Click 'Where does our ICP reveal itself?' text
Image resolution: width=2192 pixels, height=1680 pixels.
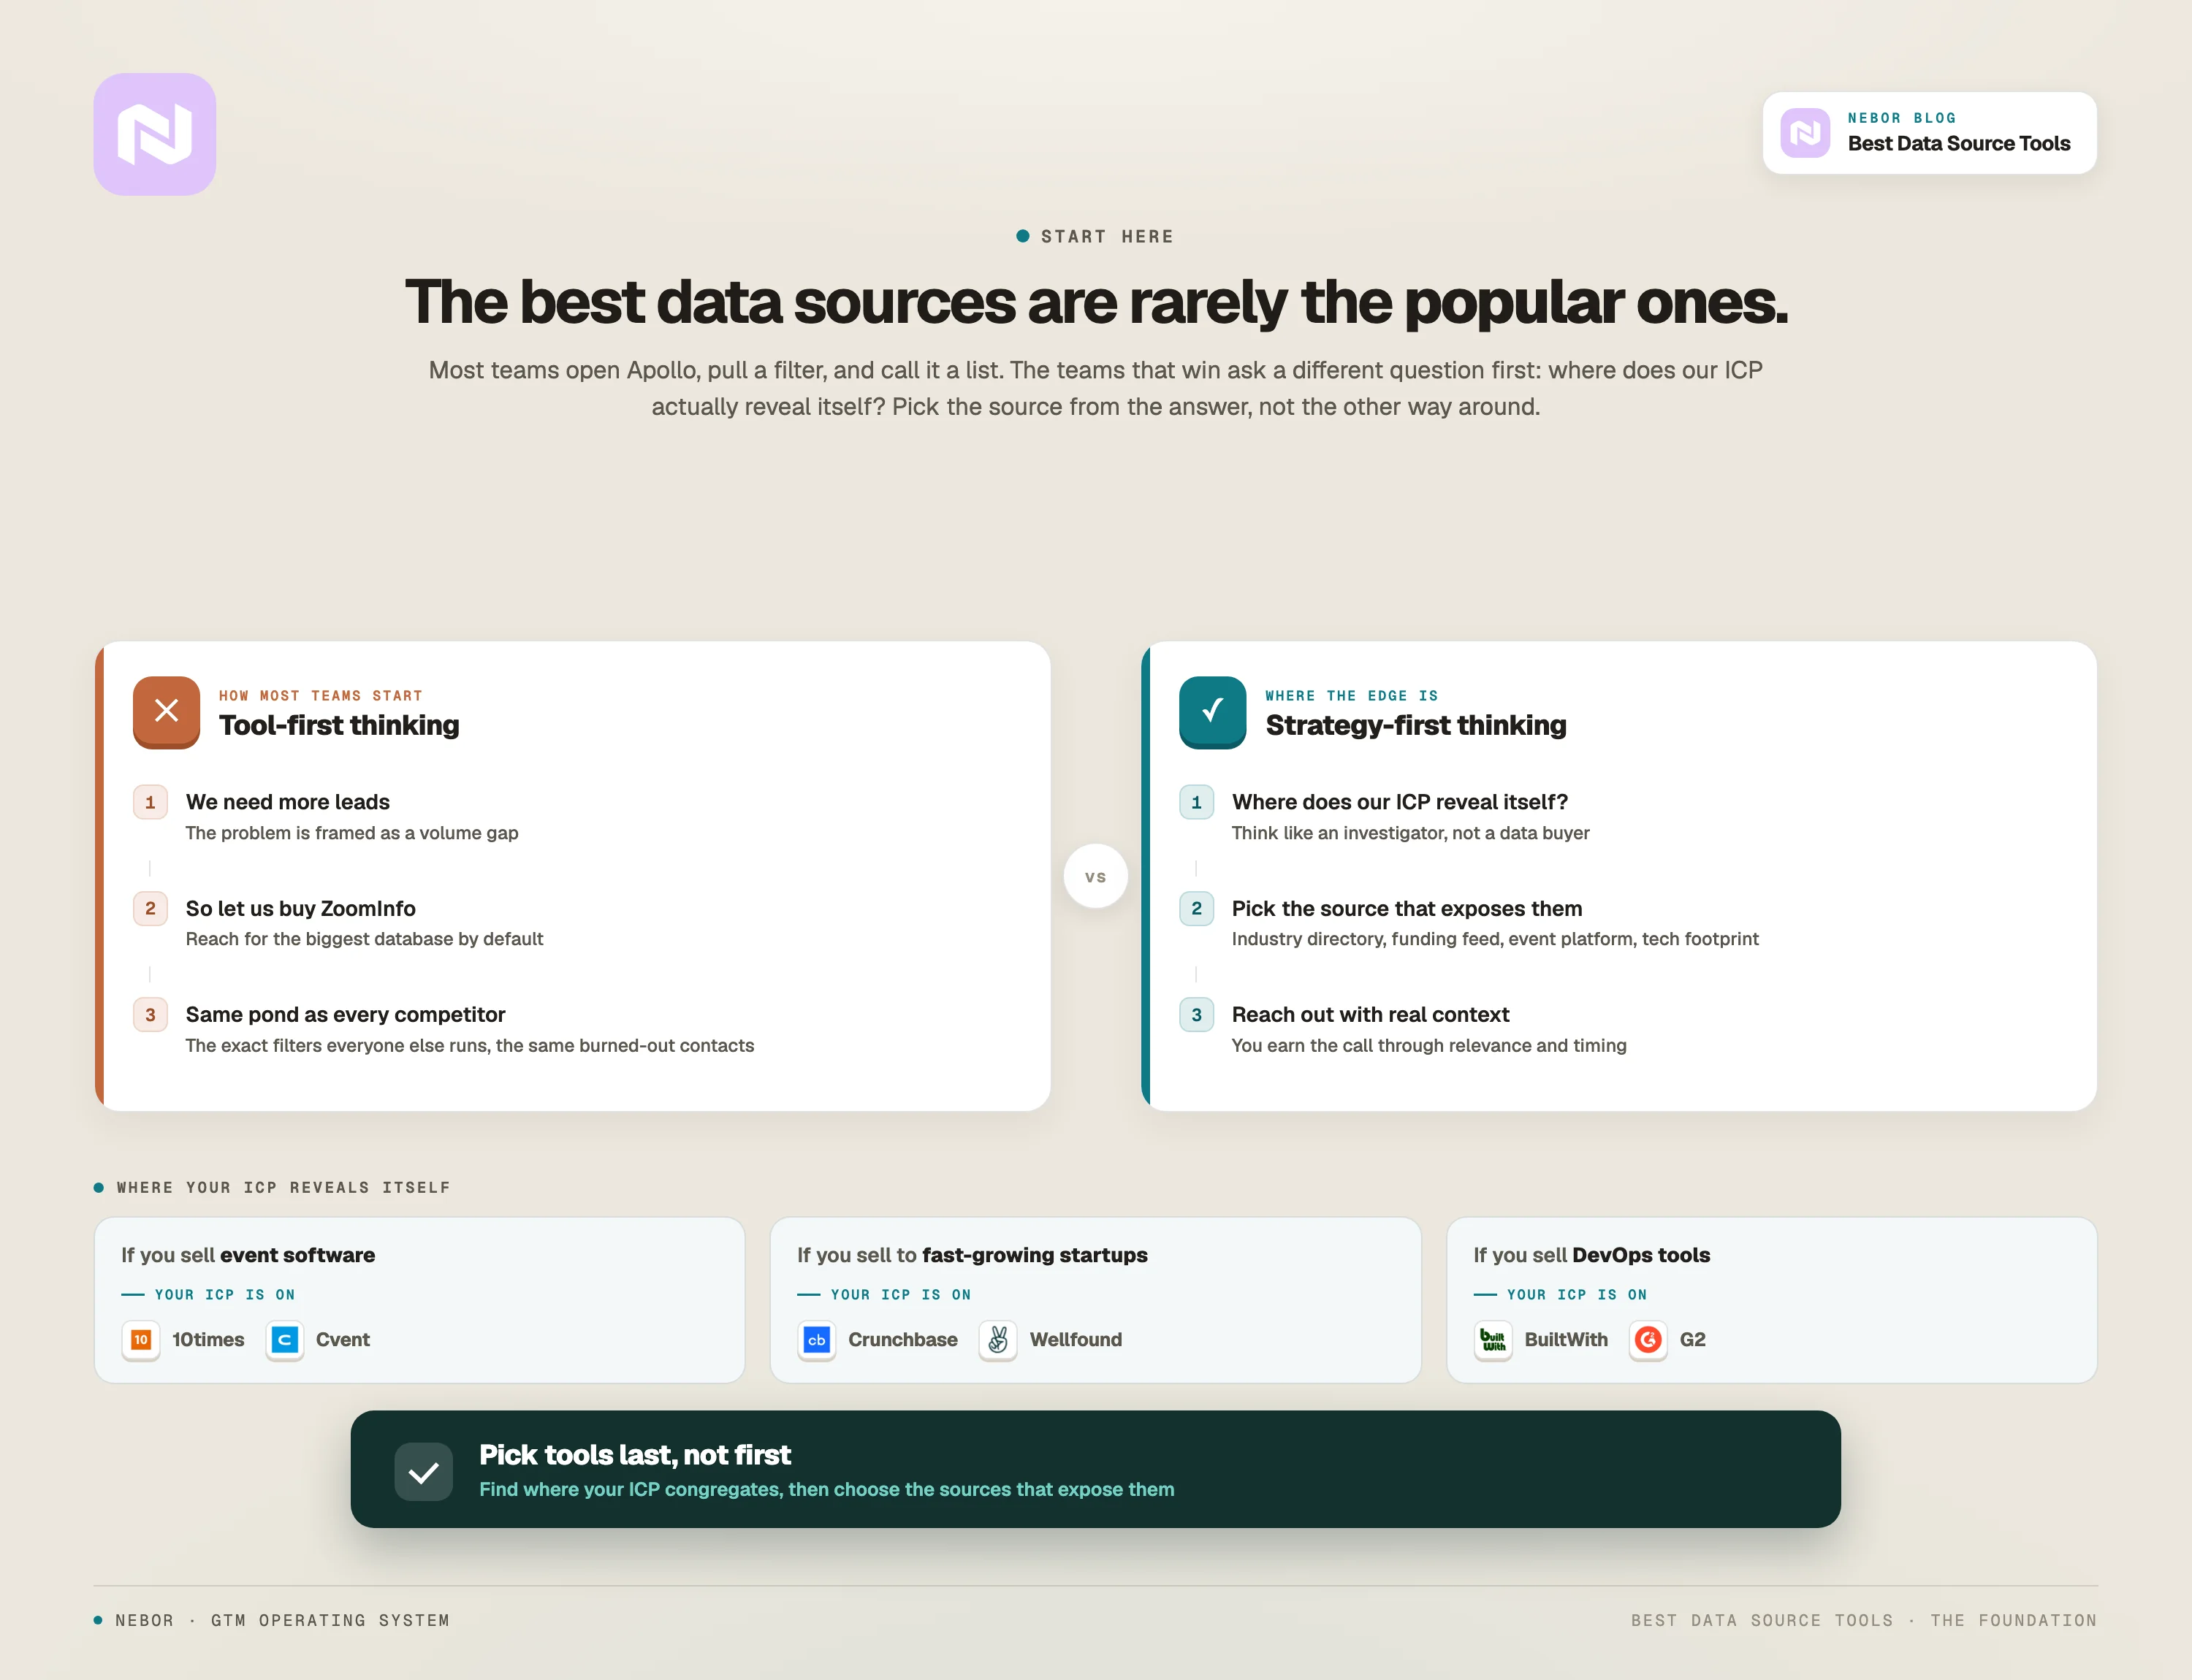[x=1400, y=802]
